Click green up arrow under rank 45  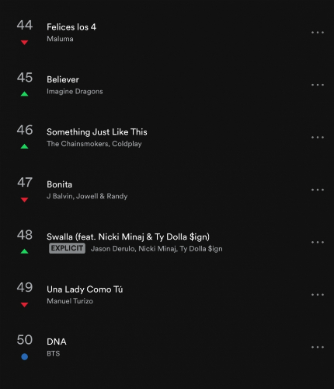click(24, 94)
